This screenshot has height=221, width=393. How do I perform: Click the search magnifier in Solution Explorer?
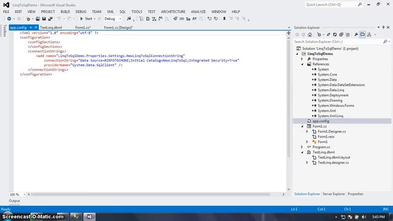pyautogui.click(x=385, y=42)
